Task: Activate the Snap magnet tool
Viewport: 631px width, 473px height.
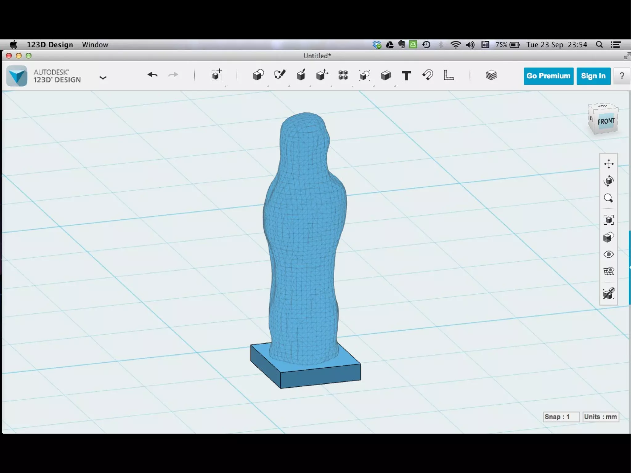Action: (428, 75)
